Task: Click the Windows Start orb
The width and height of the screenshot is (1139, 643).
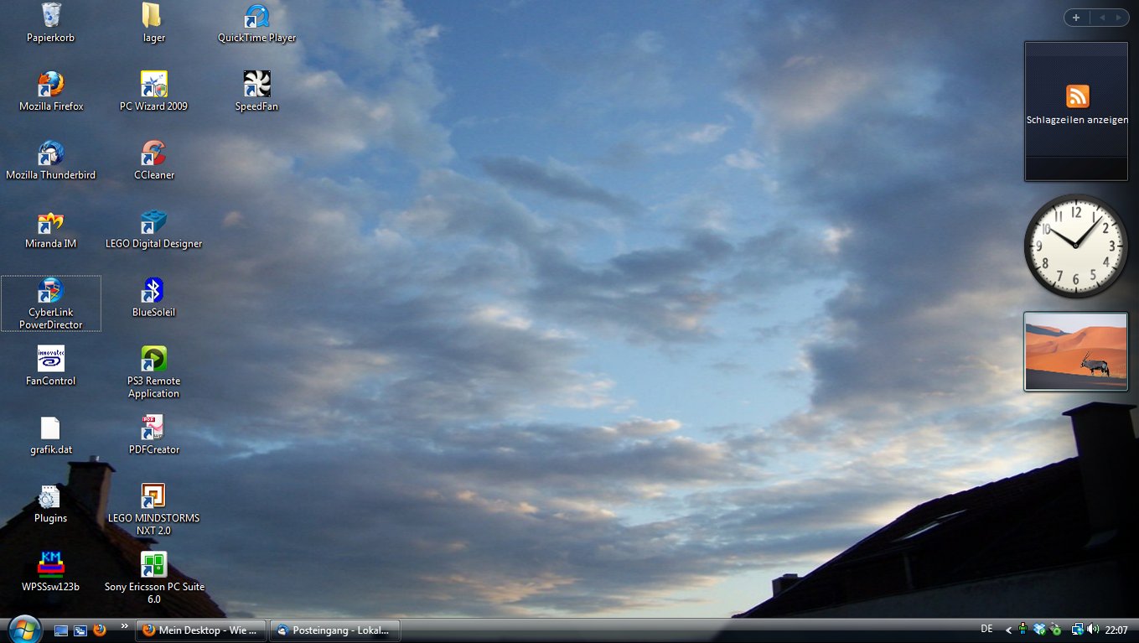Action: [x=24, y=629]
